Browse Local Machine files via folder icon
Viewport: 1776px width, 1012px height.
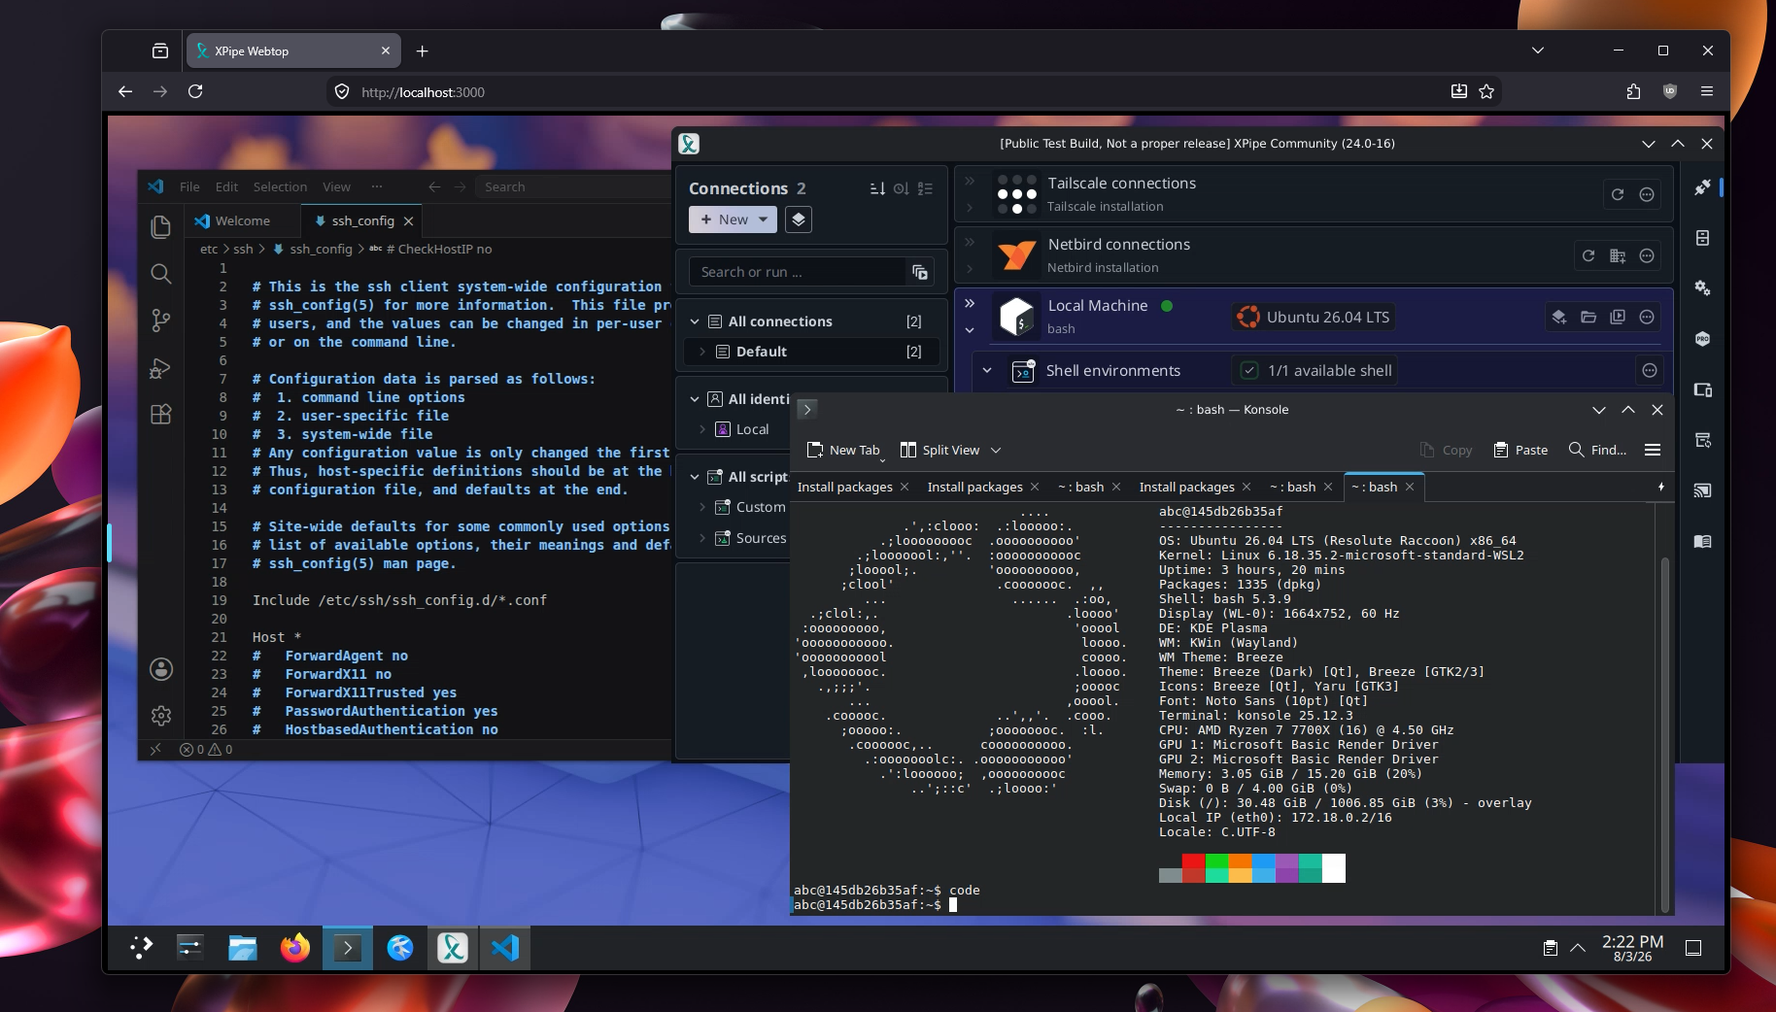1588,317
